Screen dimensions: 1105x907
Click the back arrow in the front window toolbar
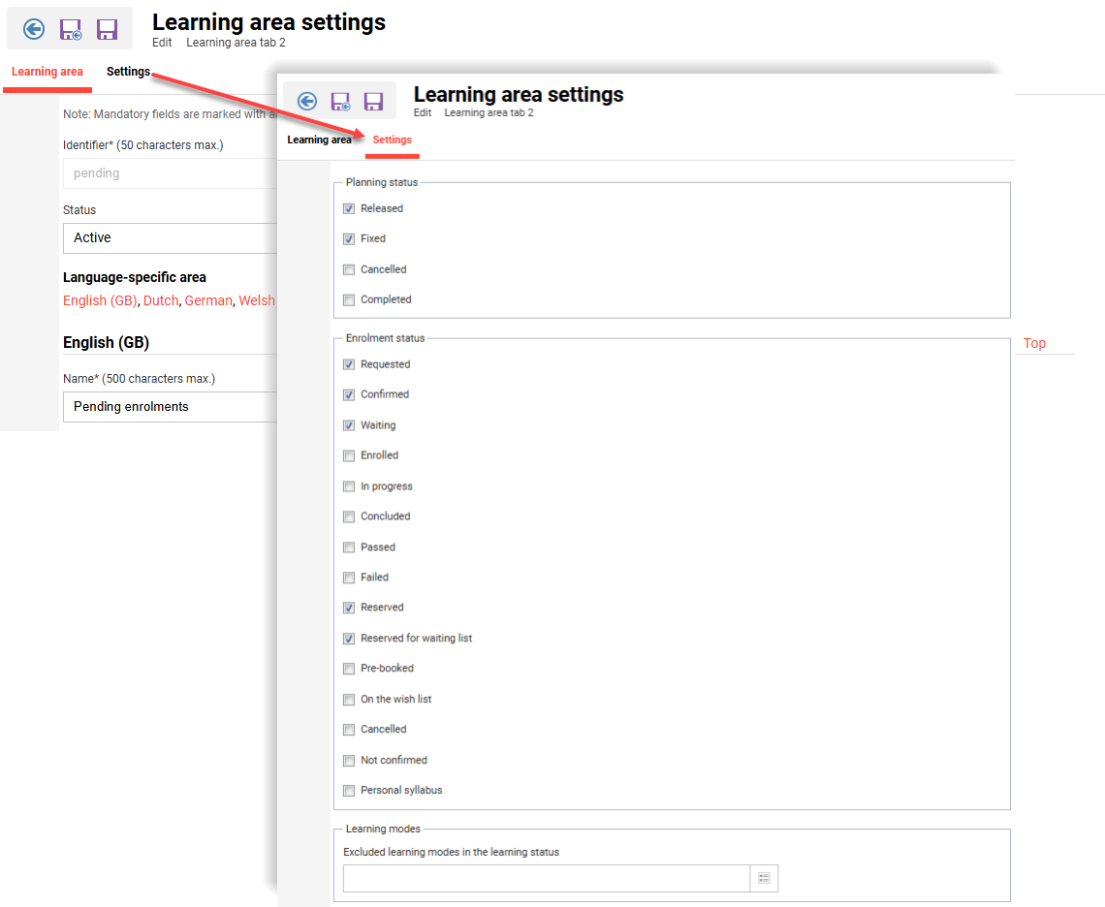coord(307,101)
